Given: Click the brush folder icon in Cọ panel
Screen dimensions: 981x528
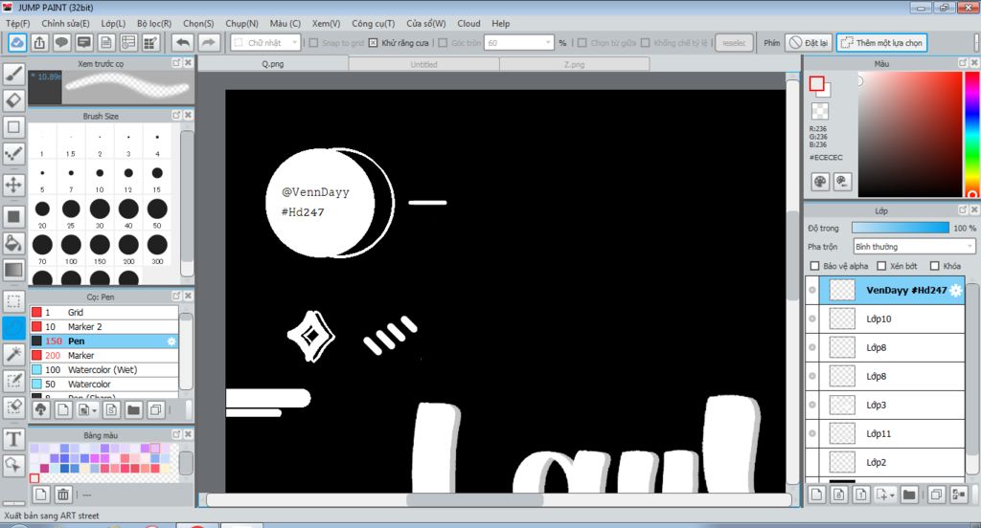Looking at the screenshot, I should pos(133,410).
